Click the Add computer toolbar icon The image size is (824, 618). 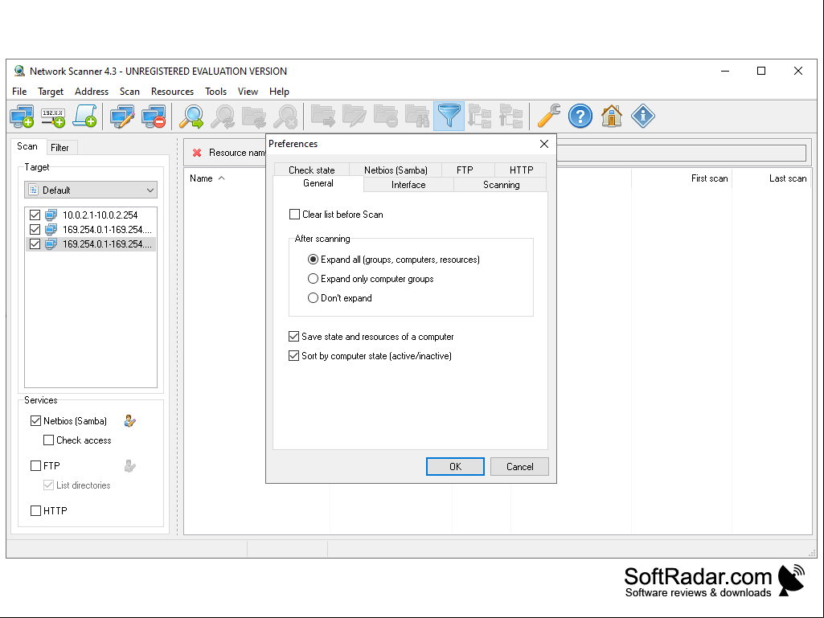[x=22, y=117]
